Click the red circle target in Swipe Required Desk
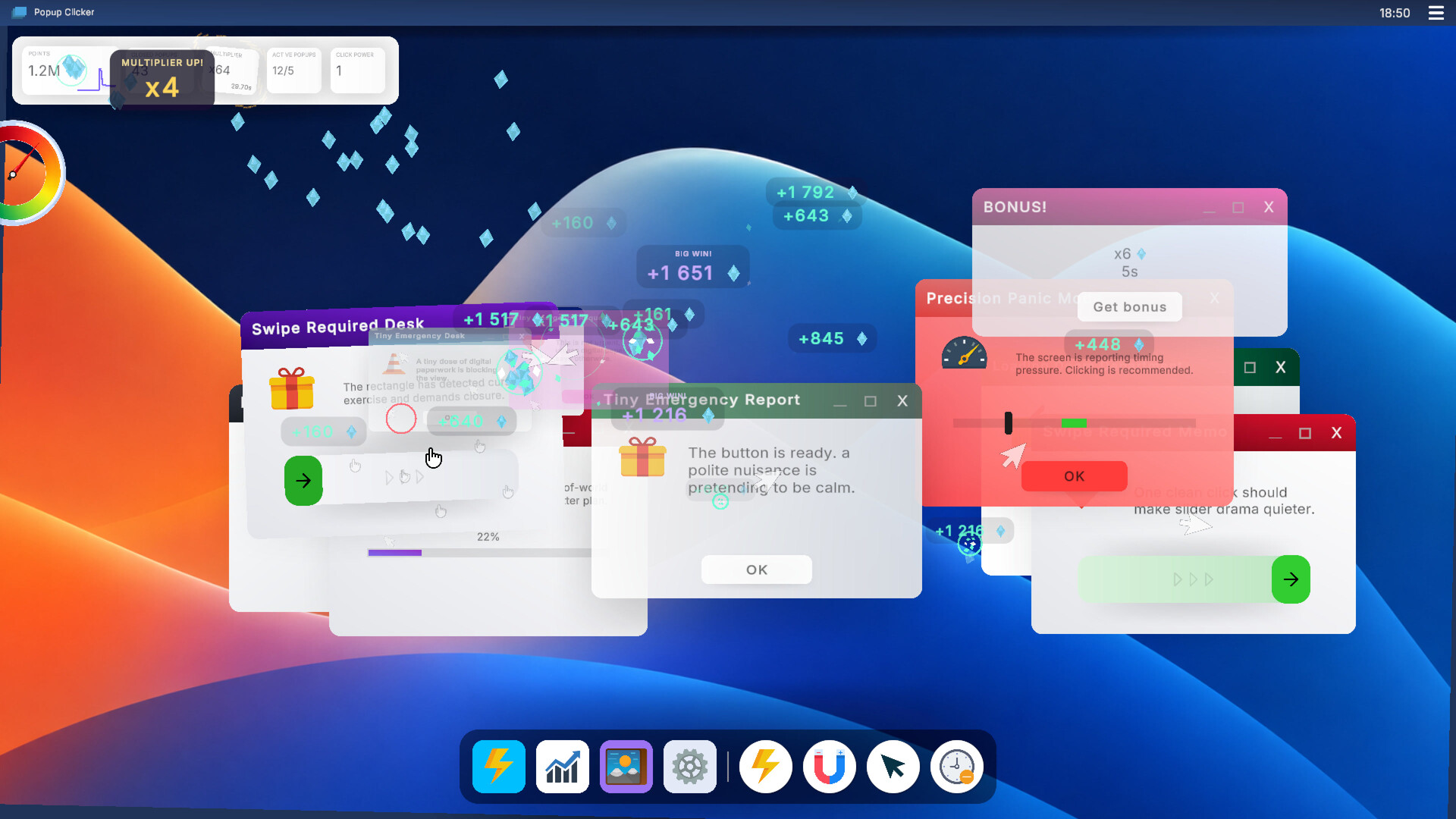The width and height of the screenshot is (1456, 819). pos(400,419)
